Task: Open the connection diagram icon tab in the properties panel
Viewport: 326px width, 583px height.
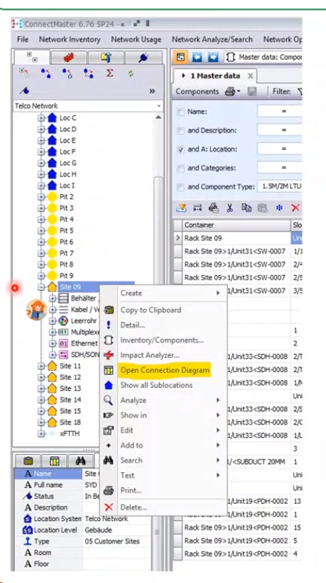Action: 54,461
